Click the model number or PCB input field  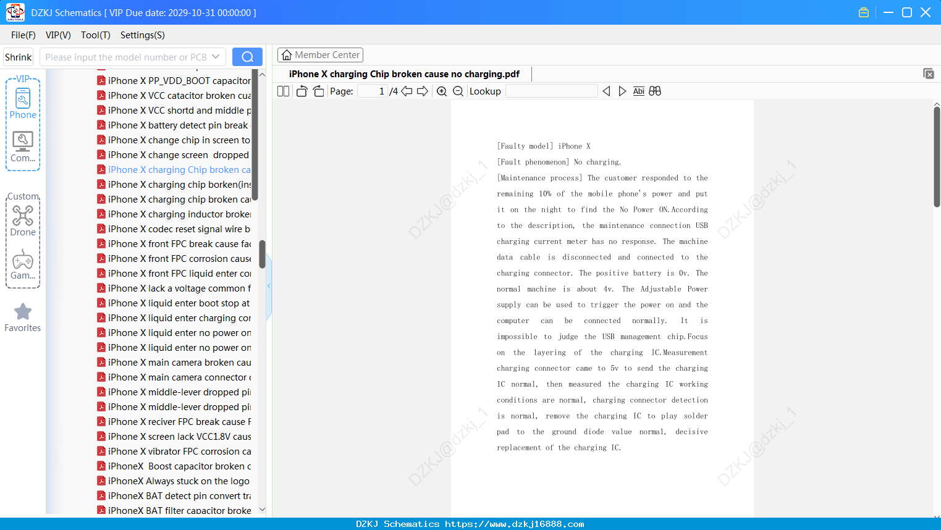click(125, 57)
